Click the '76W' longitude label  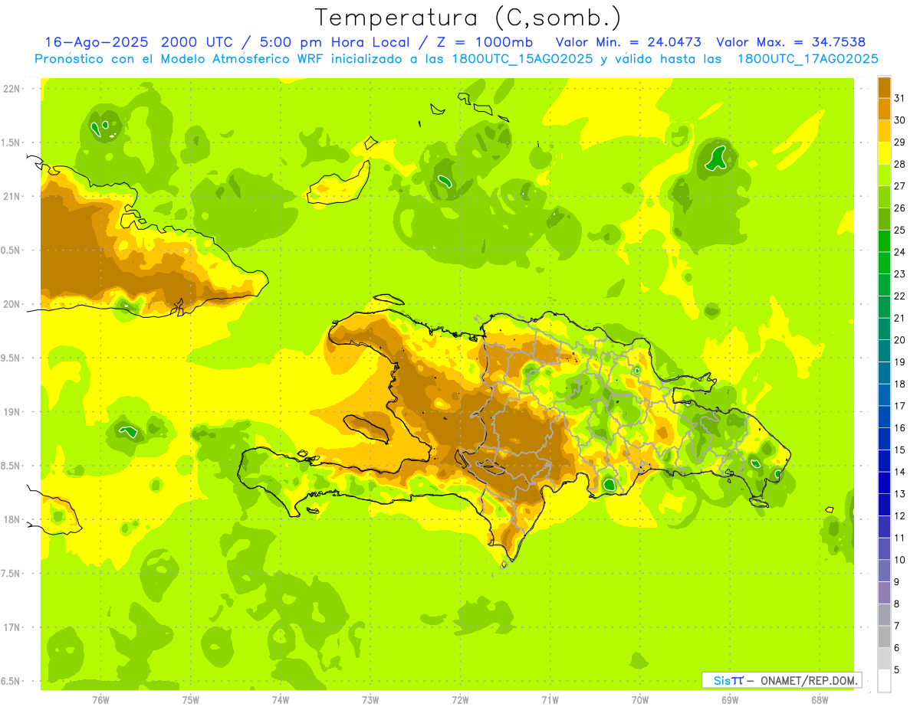click(100, 699)
